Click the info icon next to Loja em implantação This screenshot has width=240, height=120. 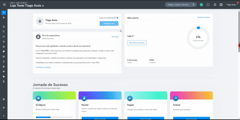click(117, 18)
